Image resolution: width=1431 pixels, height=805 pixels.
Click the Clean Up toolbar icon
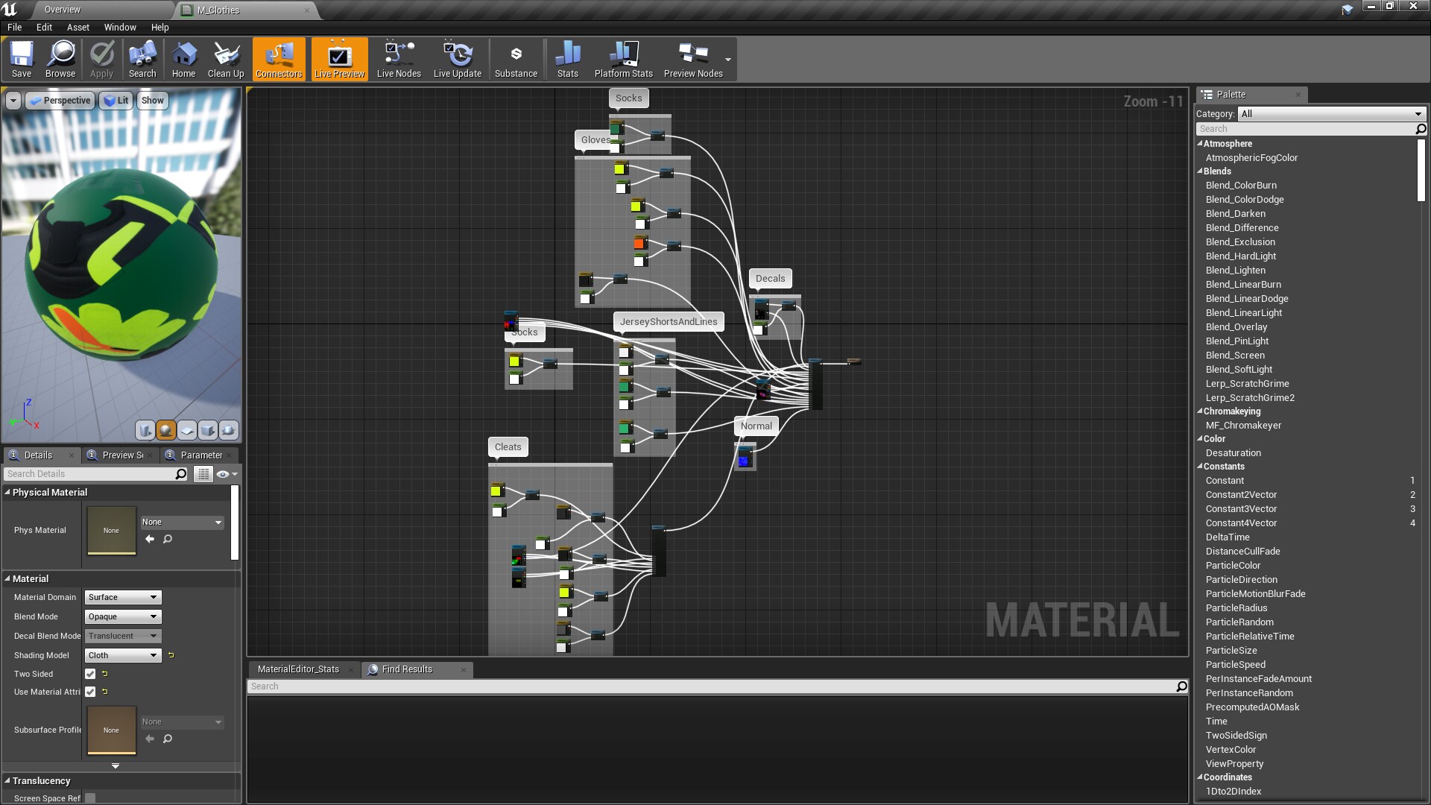point(226,59)
